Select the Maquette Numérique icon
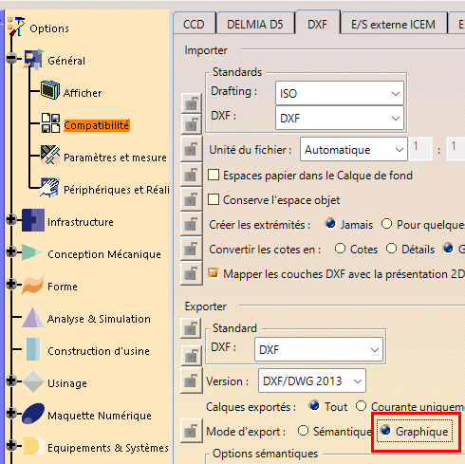This screenshot has width=465, height=464. 33,414
